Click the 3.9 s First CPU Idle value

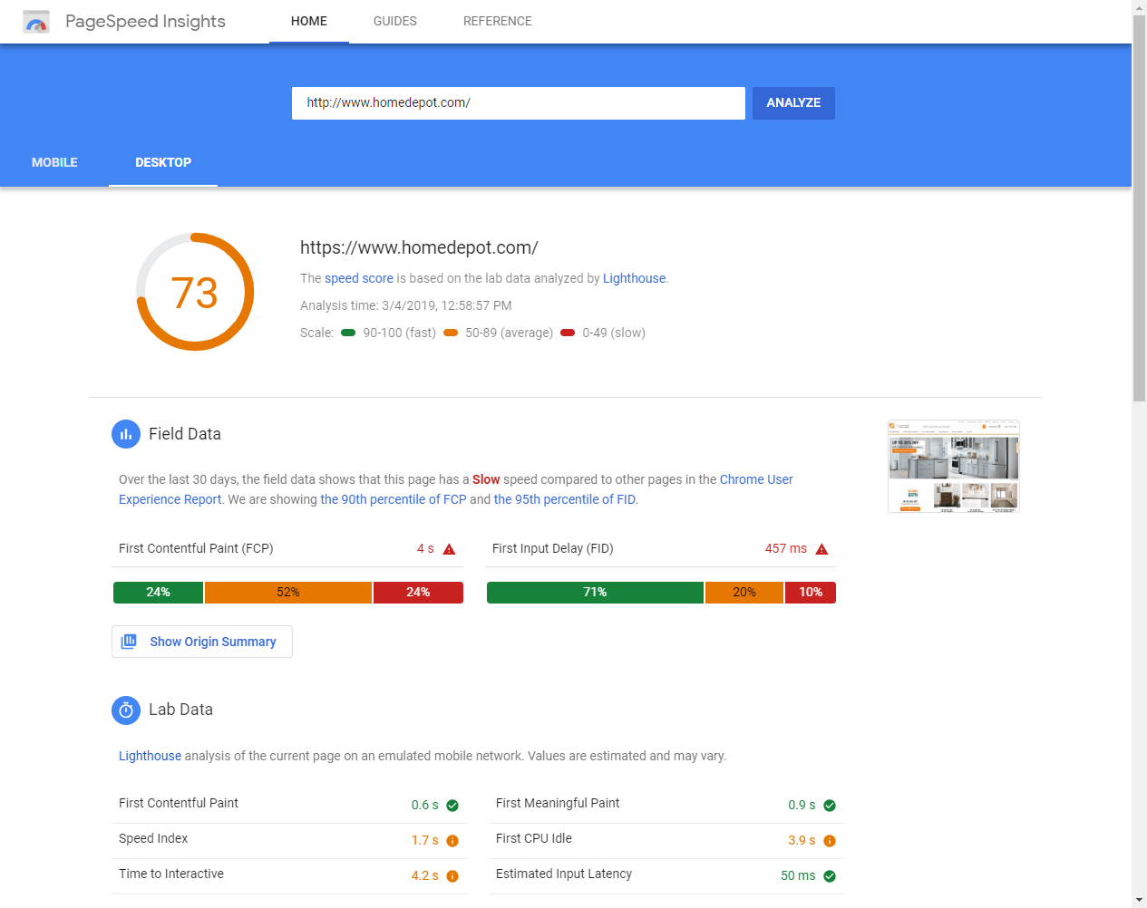pos(802,841)
